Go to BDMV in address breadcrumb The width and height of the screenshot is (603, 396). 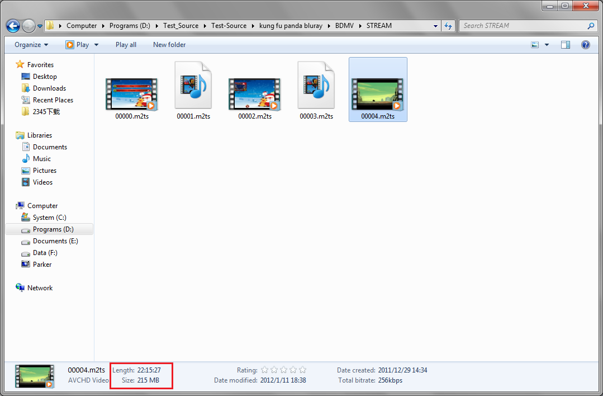(344, 26)
